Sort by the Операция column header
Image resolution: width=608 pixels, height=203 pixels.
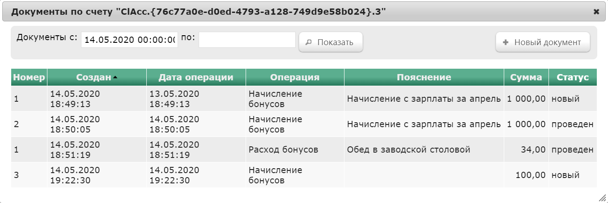(x=295, y=77)
